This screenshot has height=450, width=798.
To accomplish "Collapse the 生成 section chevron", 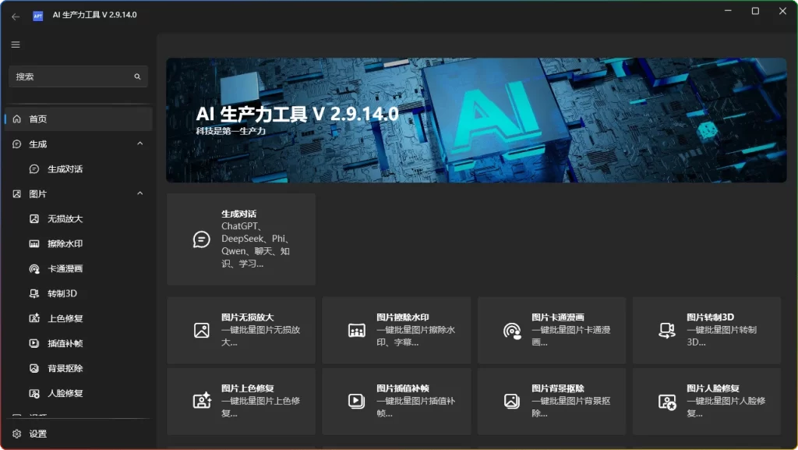I will 140,144.
